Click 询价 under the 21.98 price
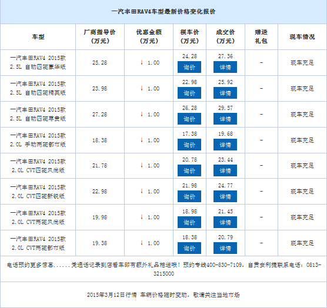This screenshot has height=308, width=327. [189, 196]
